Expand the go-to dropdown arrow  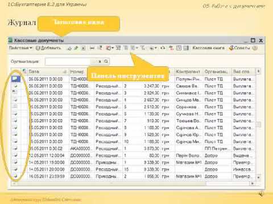click(x=156, y=48)
